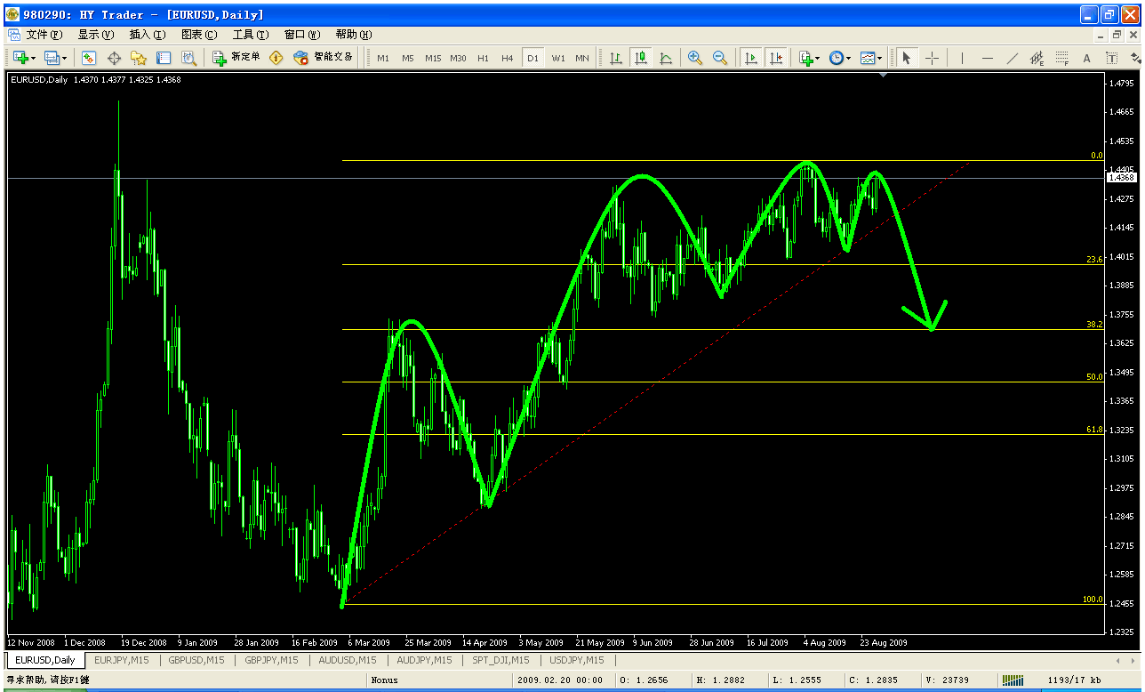Viewport: 1145px width, 692px height.
Task: Click the chart document icon in menu bar
Action: point(14,35)
